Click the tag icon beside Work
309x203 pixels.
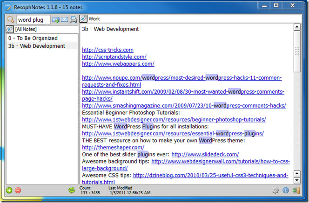[x=83, y=19]
